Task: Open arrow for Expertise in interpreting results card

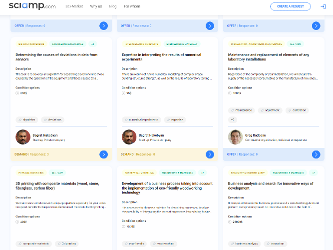Action: (x=210, y=154)
